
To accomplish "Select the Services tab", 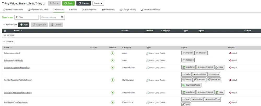I will click(59, 10).
